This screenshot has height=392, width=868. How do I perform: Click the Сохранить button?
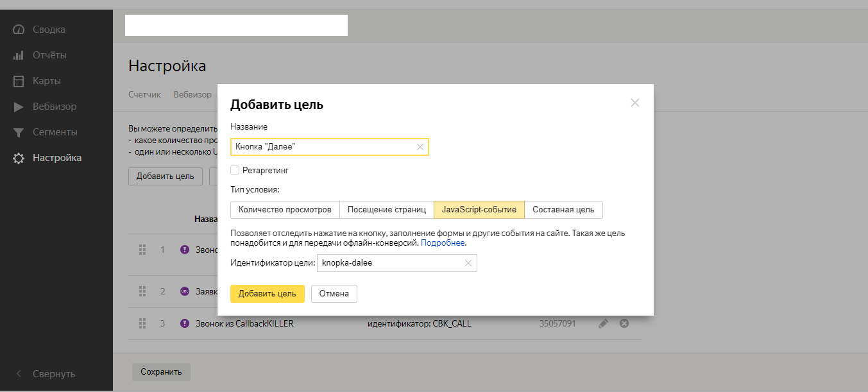(x=161, y=371)
